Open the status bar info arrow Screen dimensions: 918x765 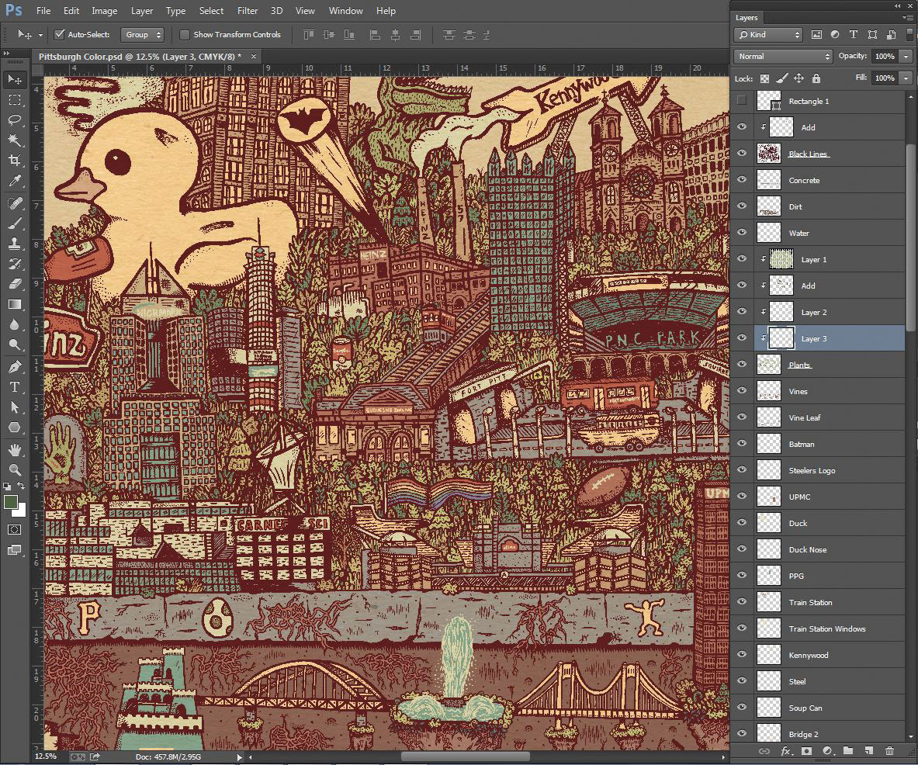tap(239, 756)
